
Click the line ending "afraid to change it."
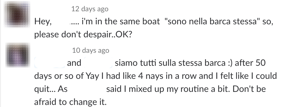(70, 102)
